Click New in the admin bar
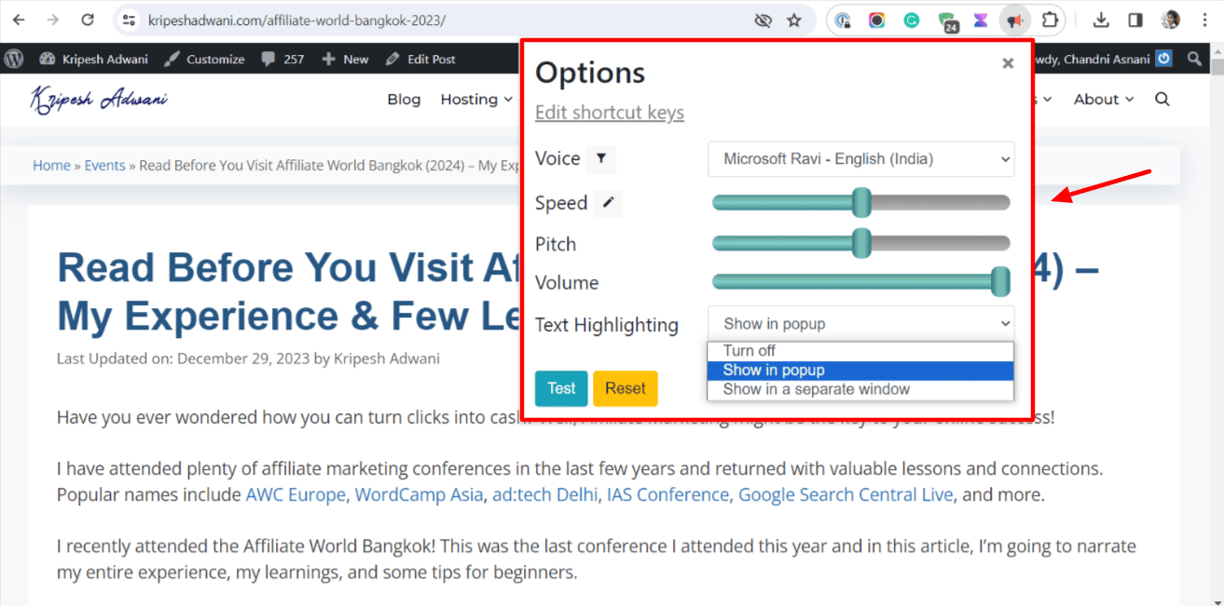The image size is (1224, 606). (345, 59)
